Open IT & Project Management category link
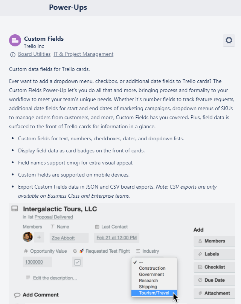 [x=83, y=54]
